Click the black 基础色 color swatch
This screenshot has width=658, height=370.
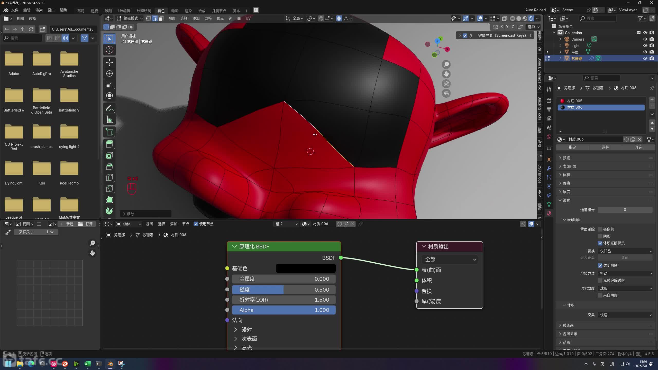[306, 268]
